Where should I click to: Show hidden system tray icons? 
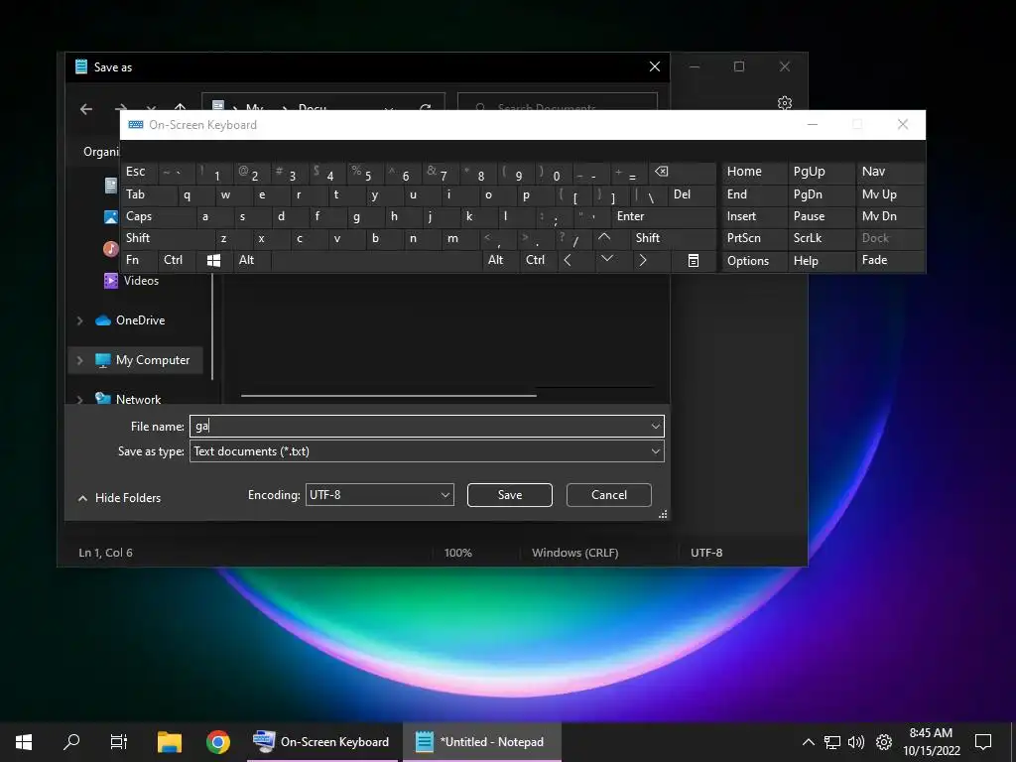coord(808,742)
